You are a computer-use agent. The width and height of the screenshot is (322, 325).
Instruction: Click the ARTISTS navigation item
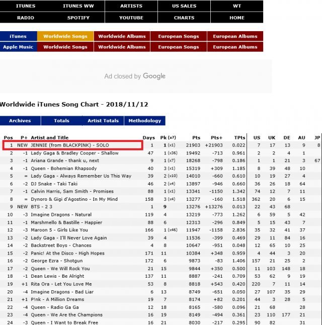point(131,6)
